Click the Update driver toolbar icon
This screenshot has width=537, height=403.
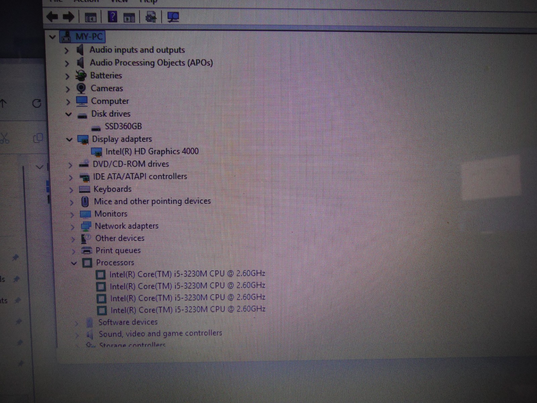click(151, 17)
